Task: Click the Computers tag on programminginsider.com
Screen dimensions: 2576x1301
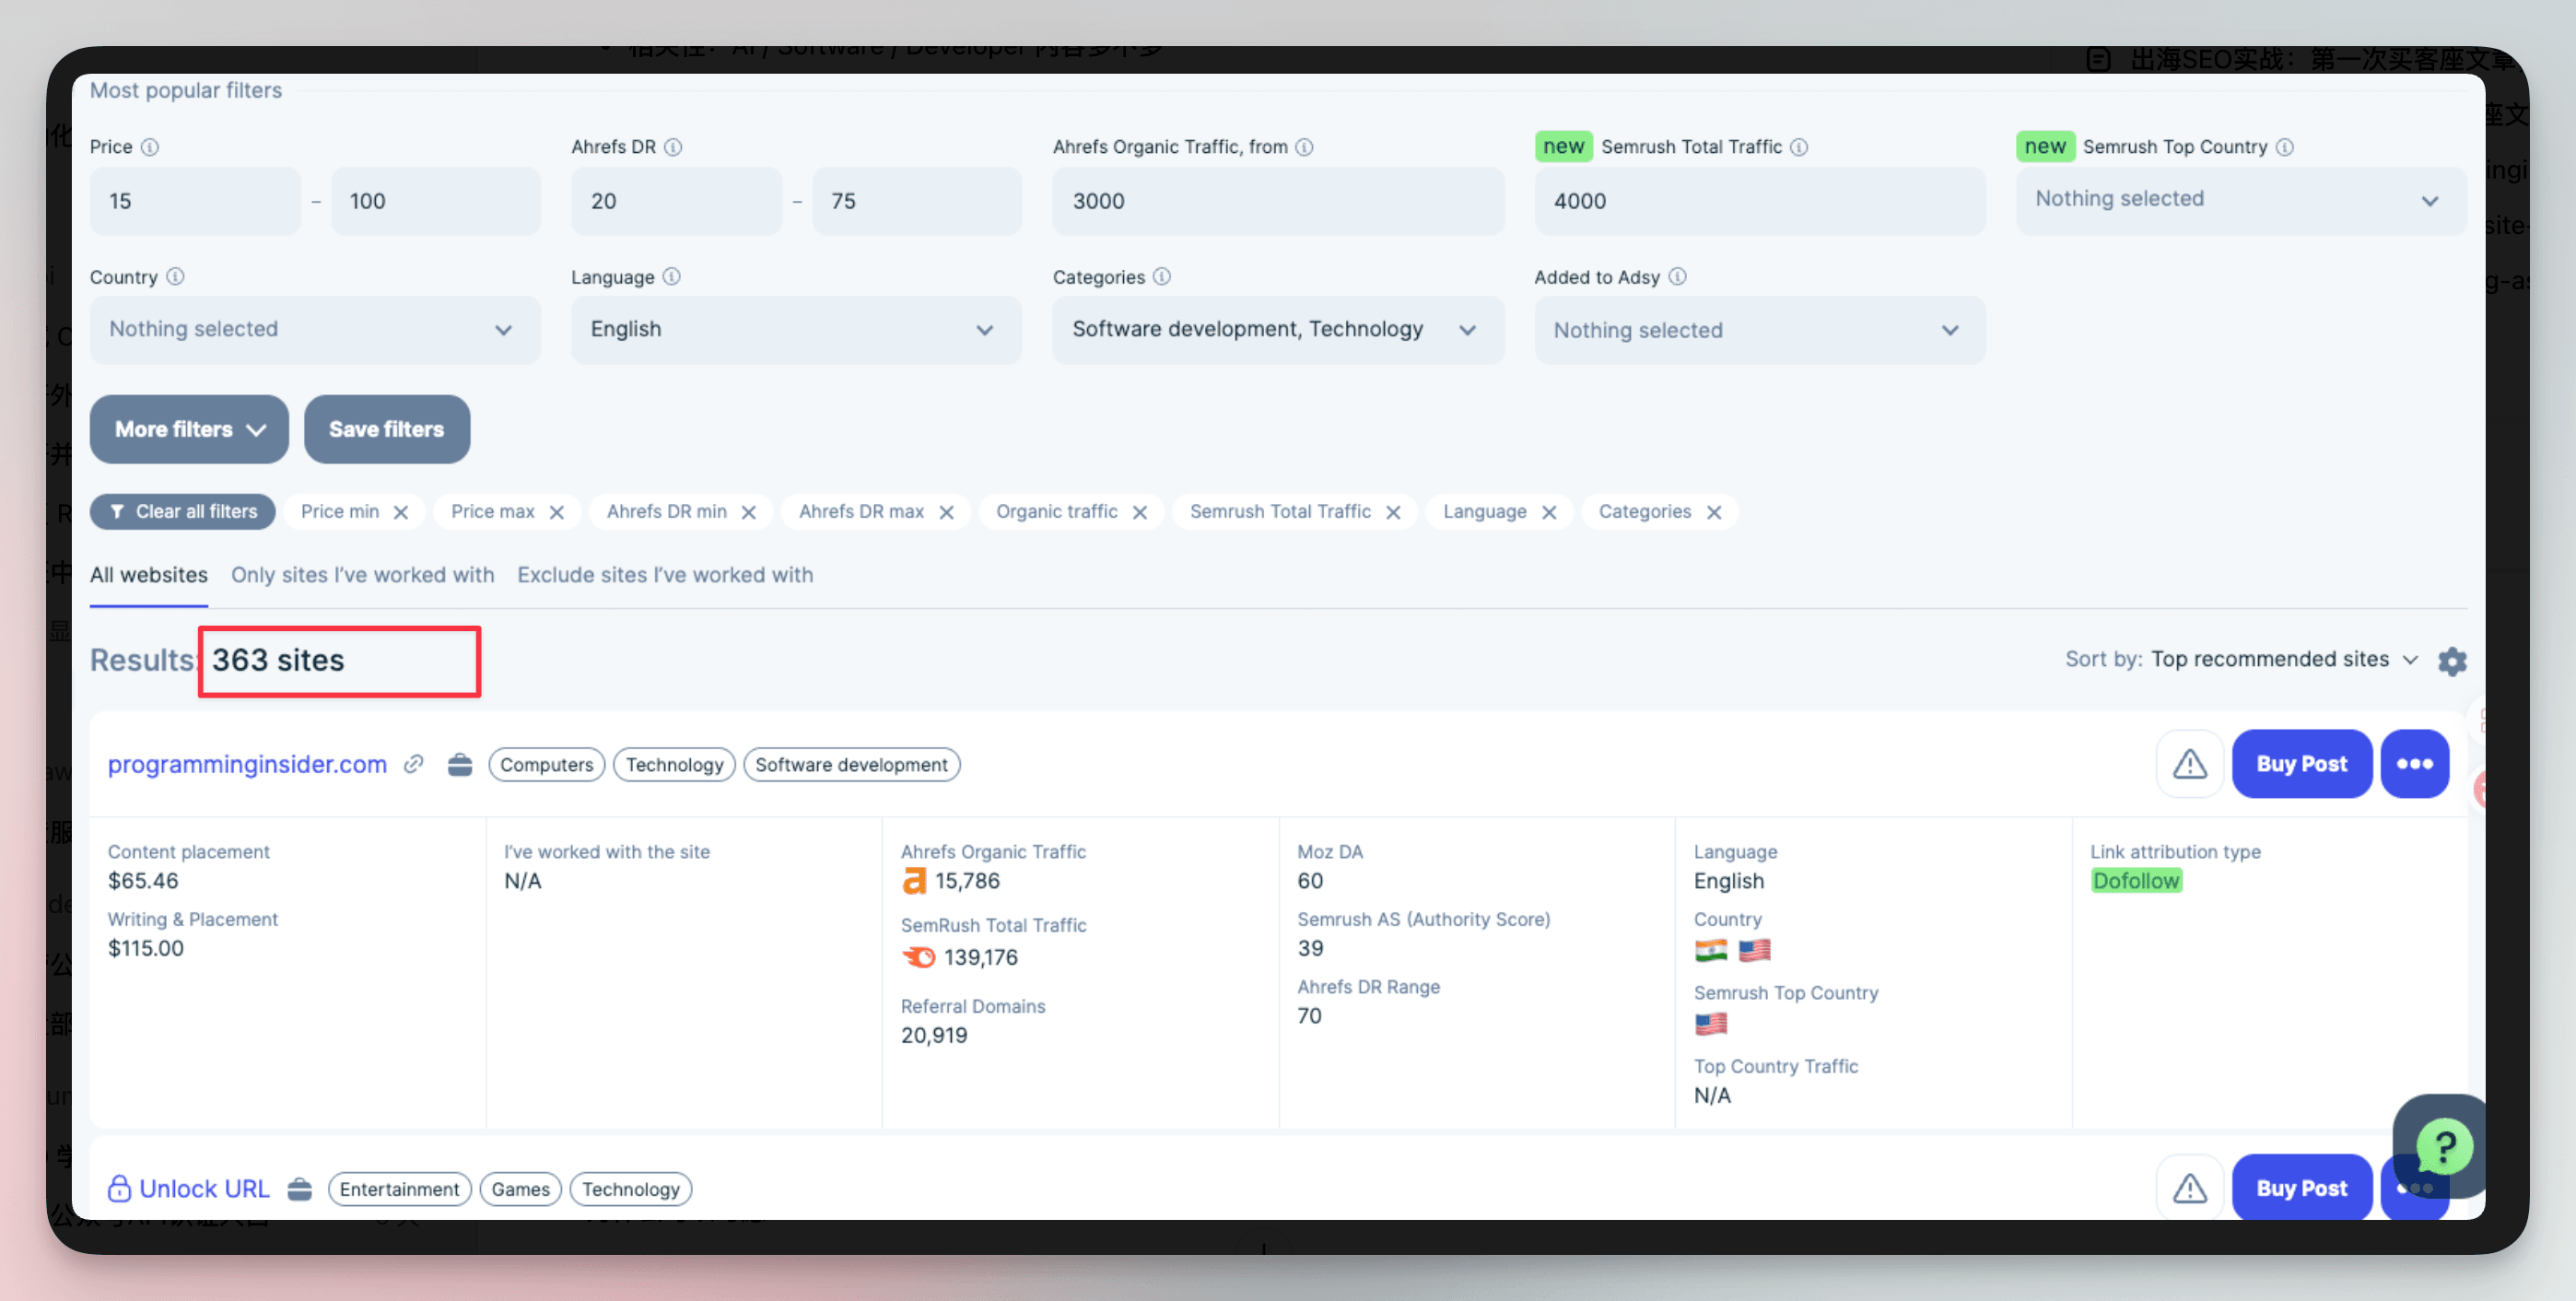Action: tap(547, 765)
